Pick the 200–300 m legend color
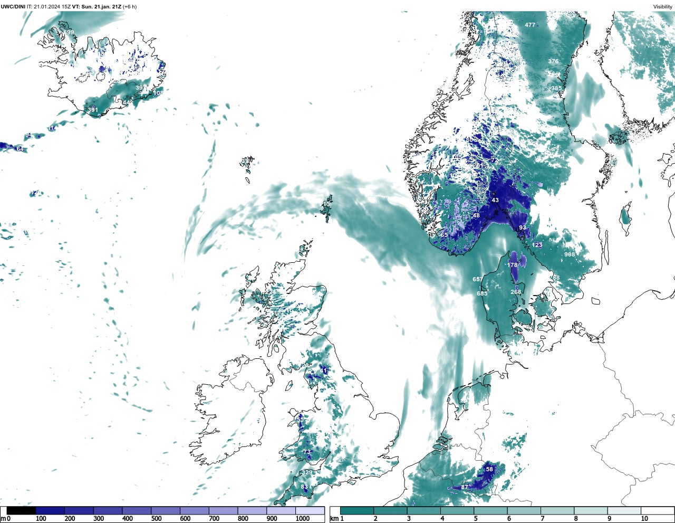The width and height of the screenshot is (675, 523). click(x=79, y=510)
